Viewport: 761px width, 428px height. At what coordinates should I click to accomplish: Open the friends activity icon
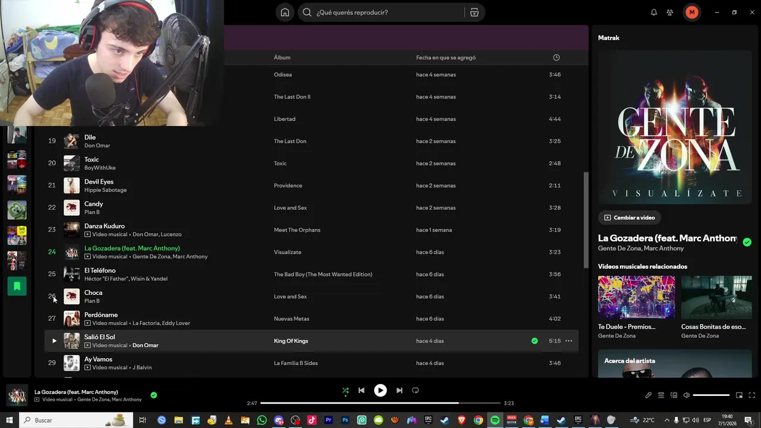click(x=670, y=12)
